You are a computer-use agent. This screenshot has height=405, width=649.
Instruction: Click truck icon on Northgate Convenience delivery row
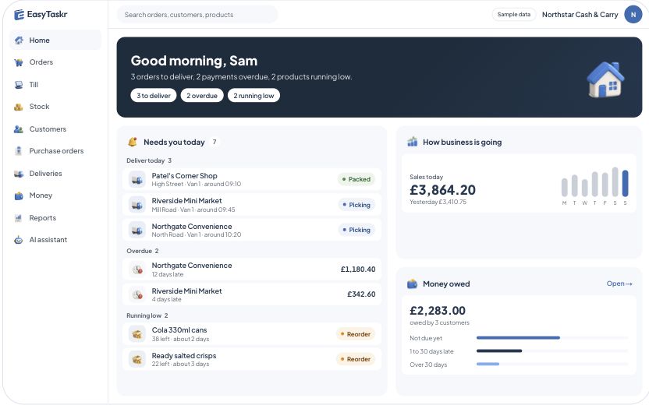137,230
